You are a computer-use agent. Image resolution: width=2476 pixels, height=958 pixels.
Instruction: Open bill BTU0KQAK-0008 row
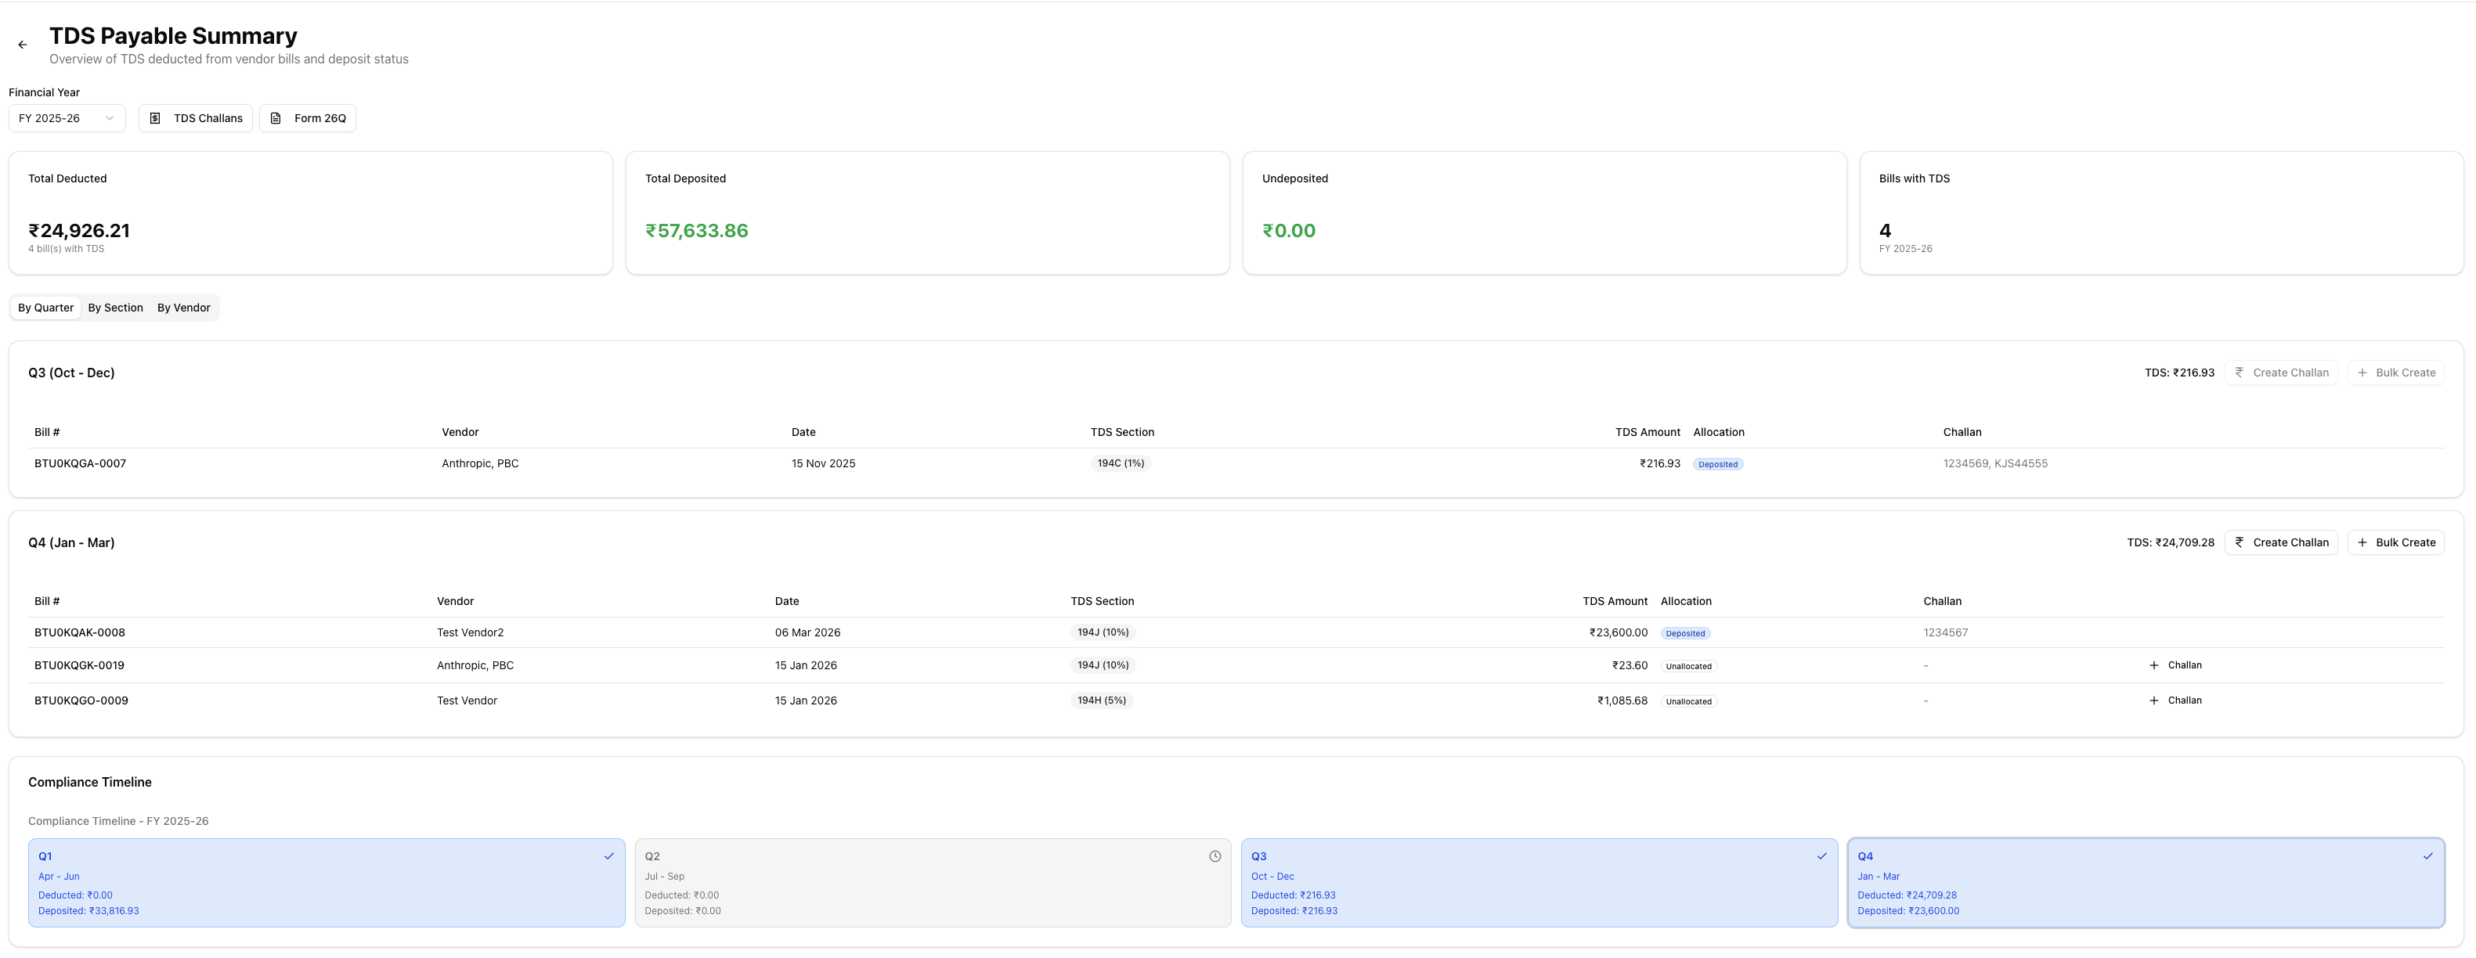(80, 632)
